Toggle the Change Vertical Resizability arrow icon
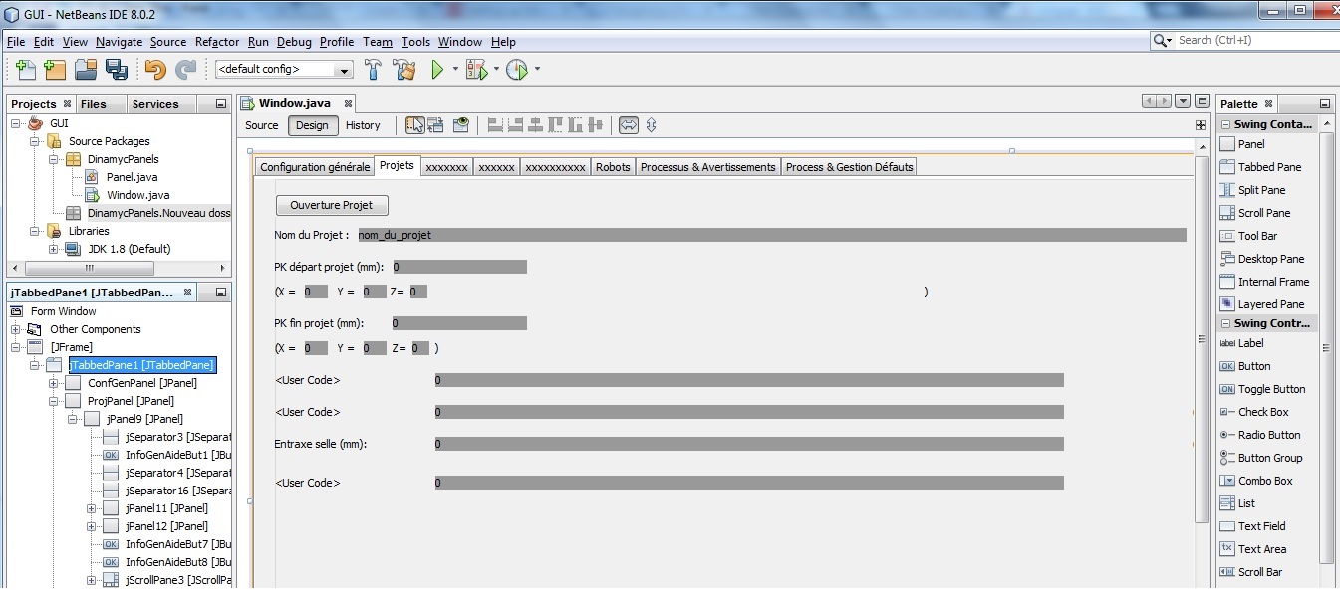1340x590 pixels. pos(653,125)
